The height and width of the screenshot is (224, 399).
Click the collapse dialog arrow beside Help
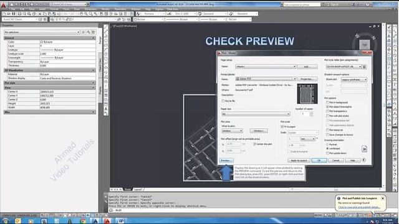(364, 161)
